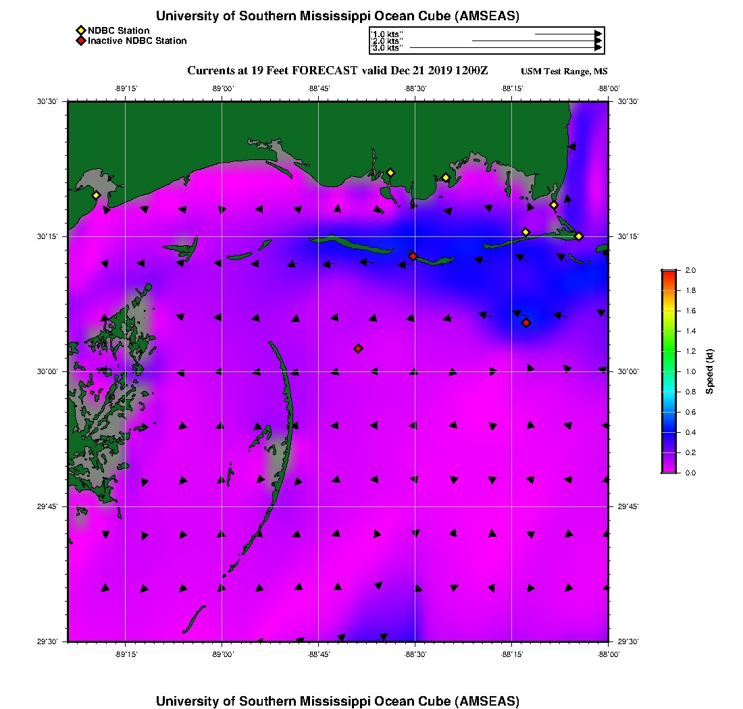Select the easternmost yellow NDBC station marker

click(579, 236)
